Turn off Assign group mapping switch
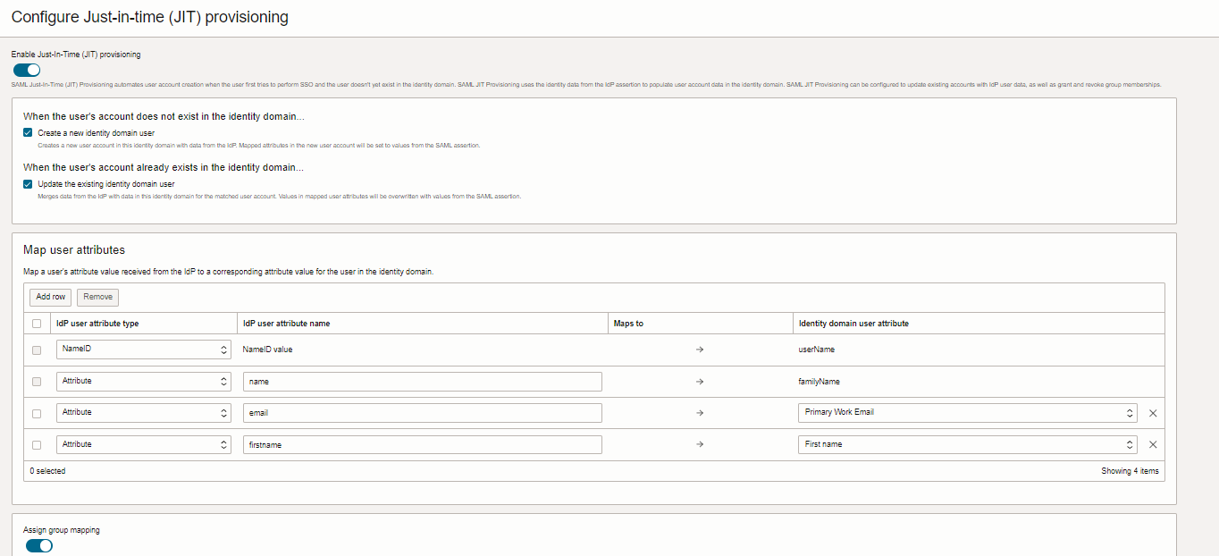 [39, 545]
